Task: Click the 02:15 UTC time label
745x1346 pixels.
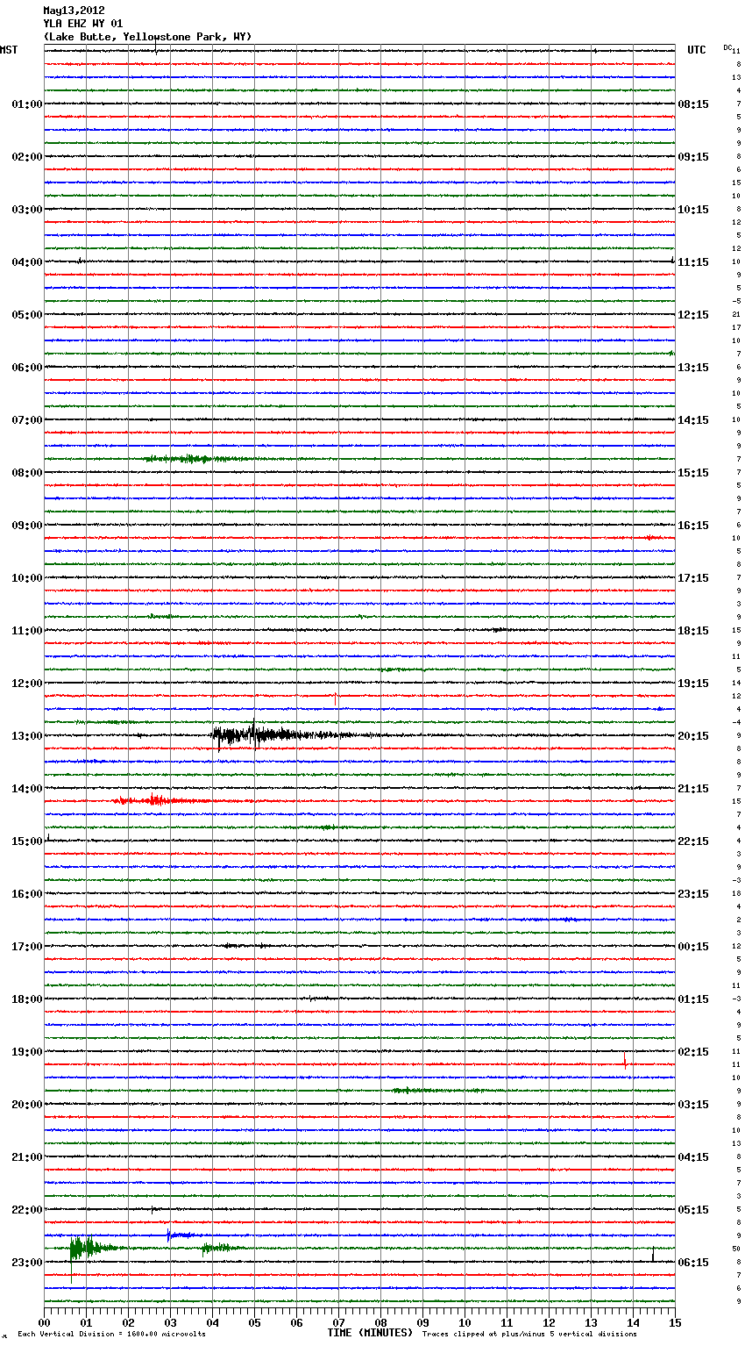Action: (693, 1052)
